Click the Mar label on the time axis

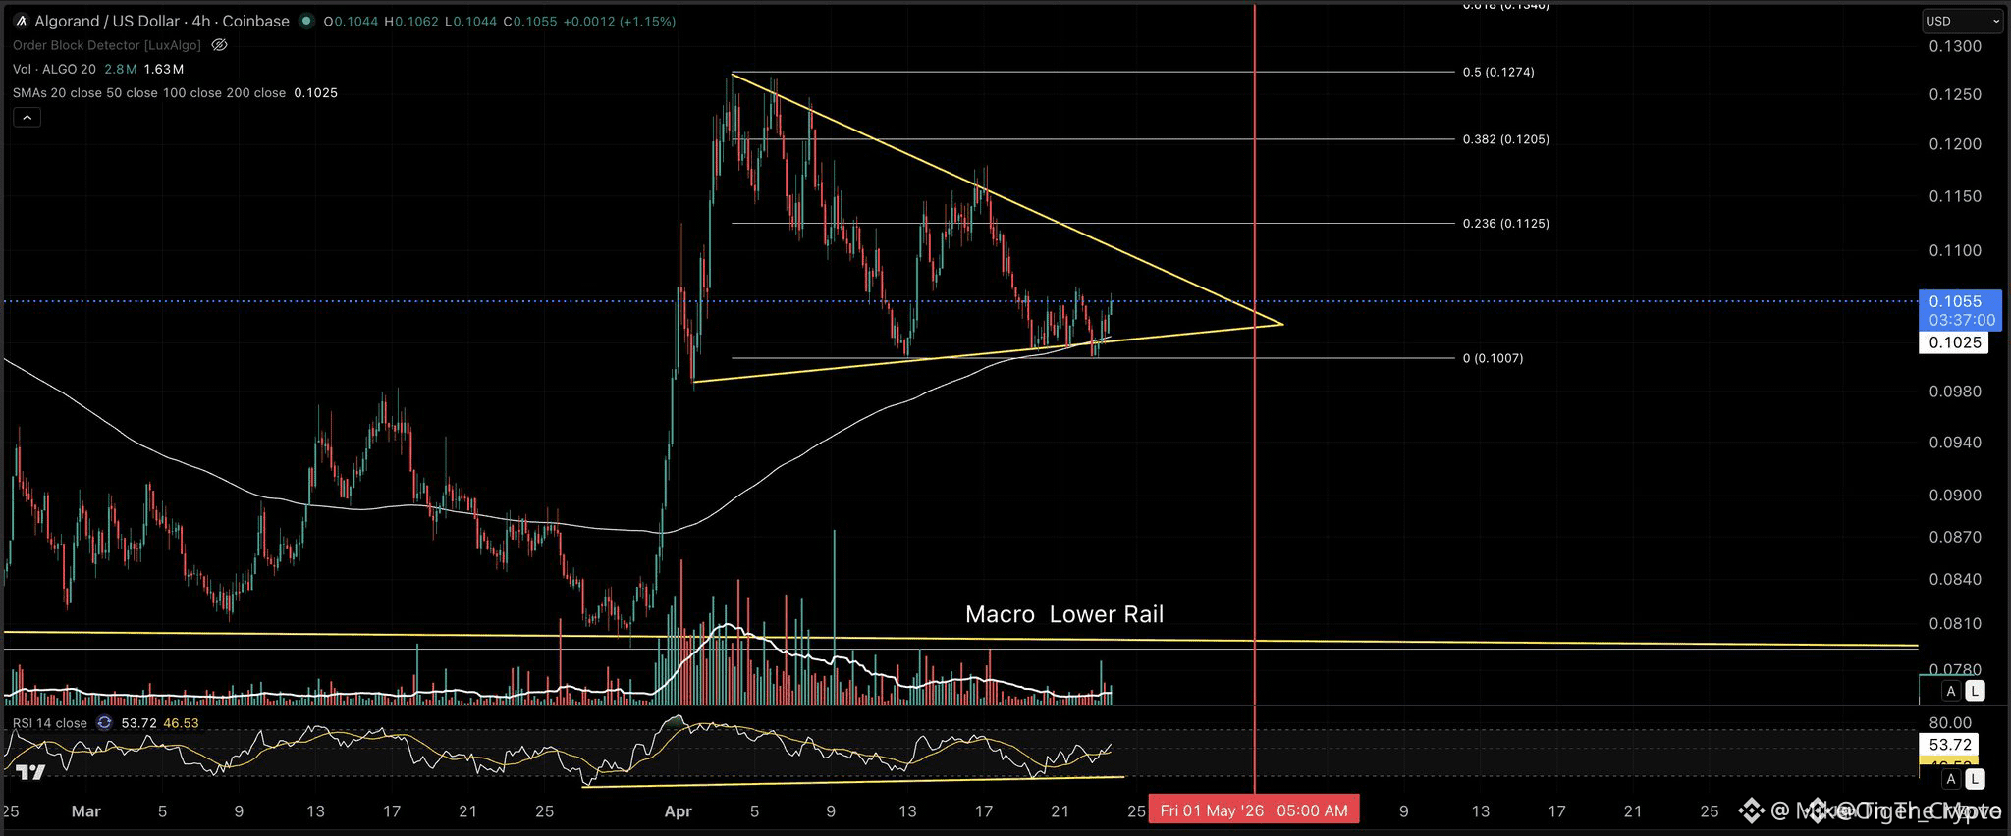pyautogui.click(x=86, y=811)
